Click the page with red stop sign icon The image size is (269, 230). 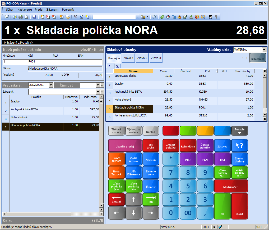54,17
